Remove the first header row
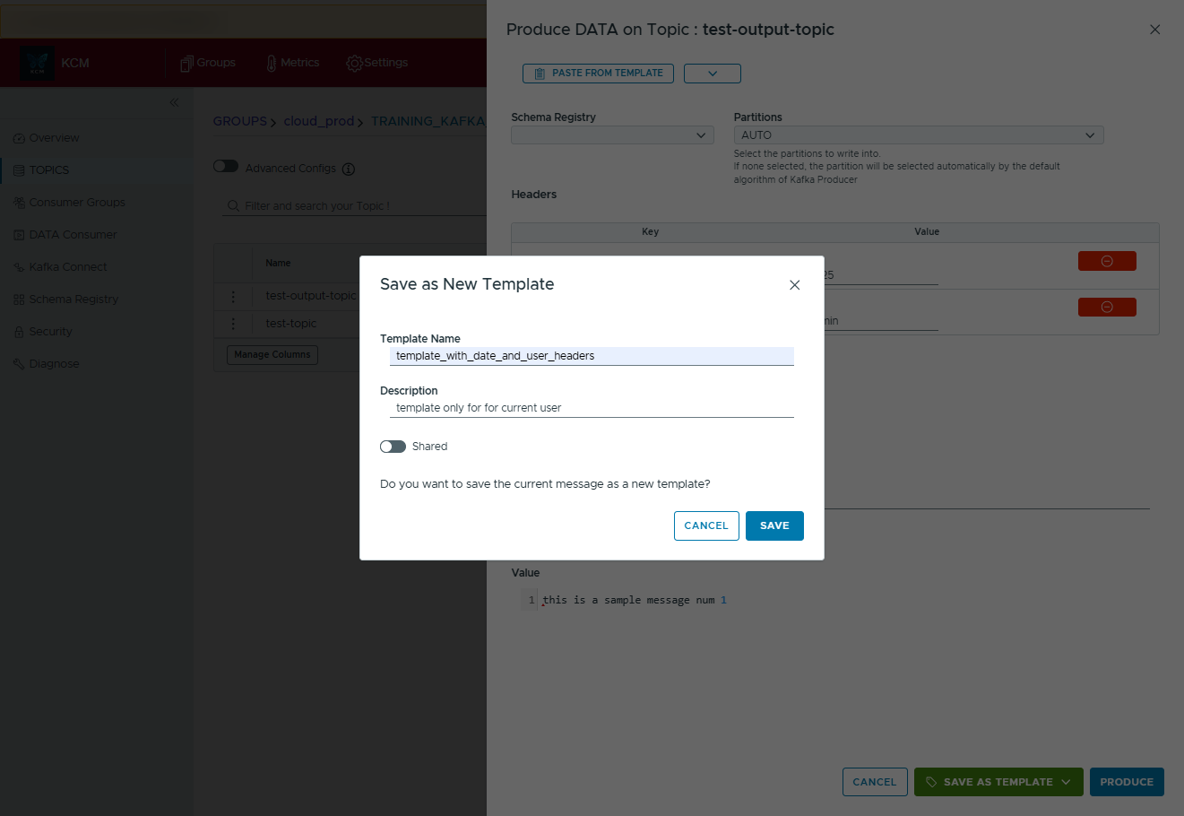This screenshot has width=1184, height=816. [x=1106, y=261]
